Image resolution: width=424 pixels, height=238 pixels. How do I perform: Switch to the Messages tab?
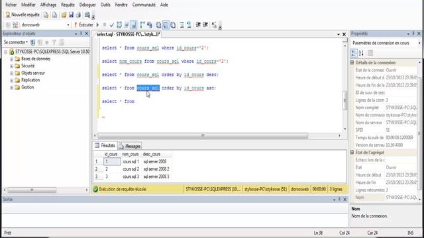click(x=130, y=146)
